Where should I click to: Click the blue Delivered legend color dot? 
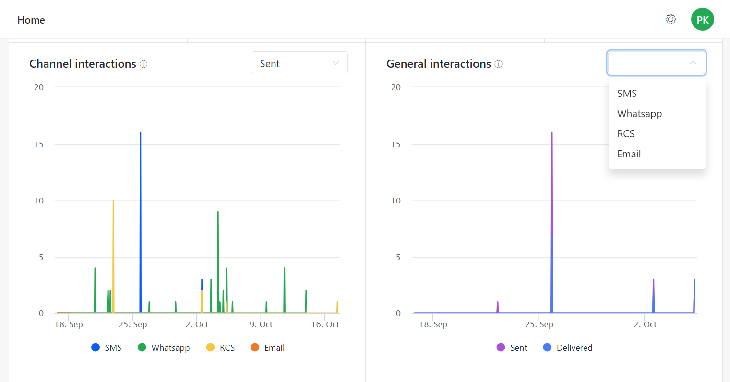click(547, 347)
